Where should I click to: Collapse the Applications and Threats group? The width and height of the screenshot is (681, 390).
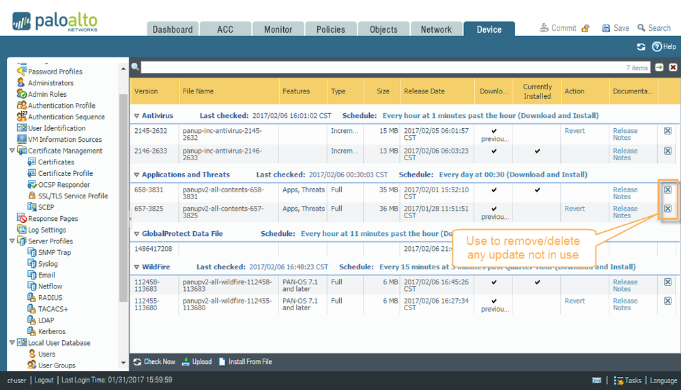click(136, 175)
